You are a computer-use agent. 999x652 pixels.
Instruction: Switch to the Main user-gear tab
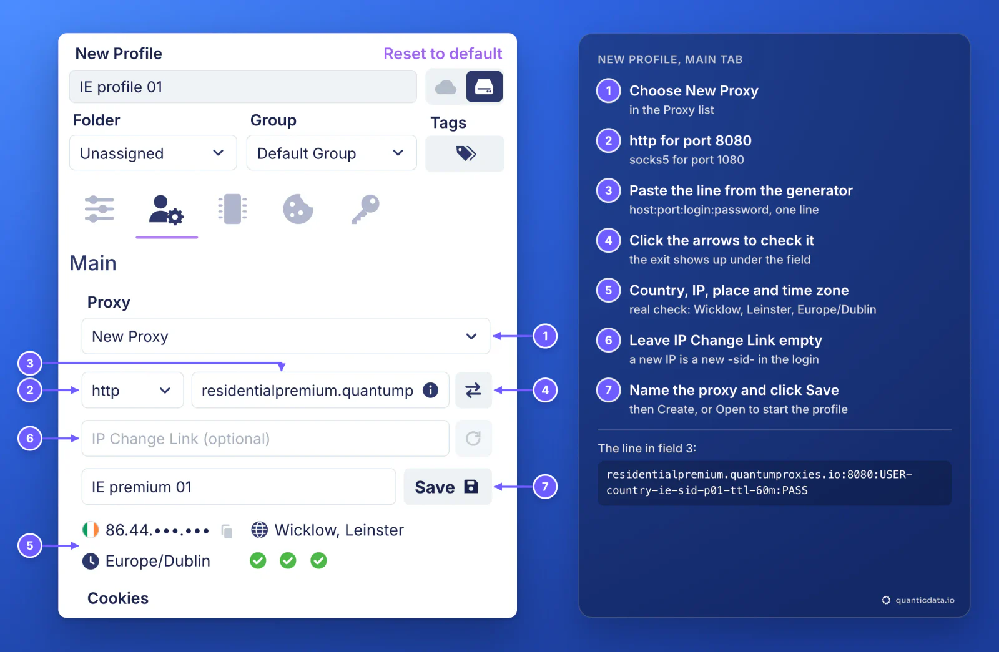[x=166, y=209]
